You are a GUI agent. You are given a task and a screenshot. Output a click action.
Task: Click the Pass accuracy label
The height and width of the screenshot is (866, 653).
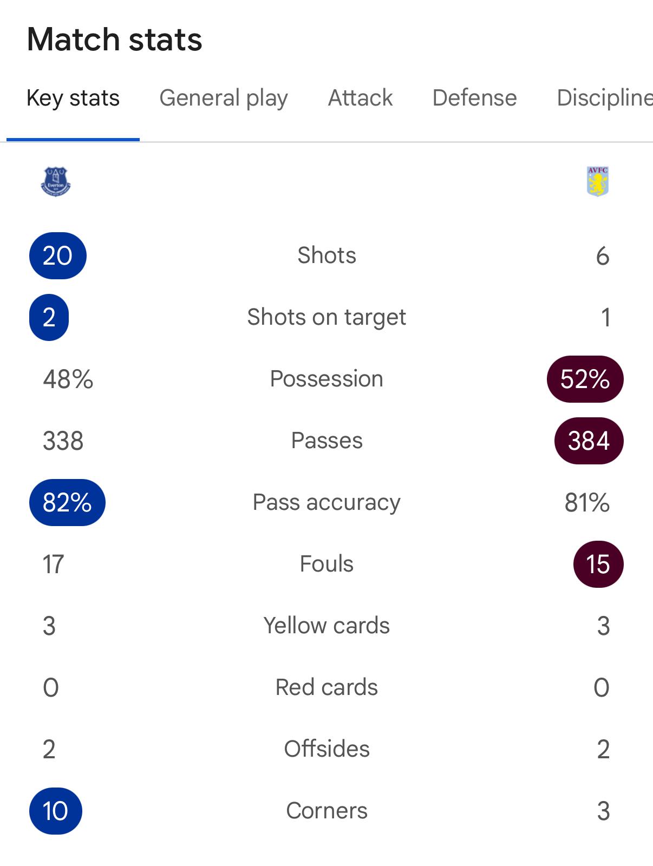pos(326,502)
